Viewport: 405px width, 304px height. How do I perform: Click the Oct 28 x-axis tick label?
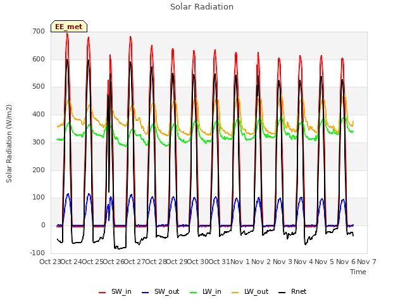pos(156,262)
